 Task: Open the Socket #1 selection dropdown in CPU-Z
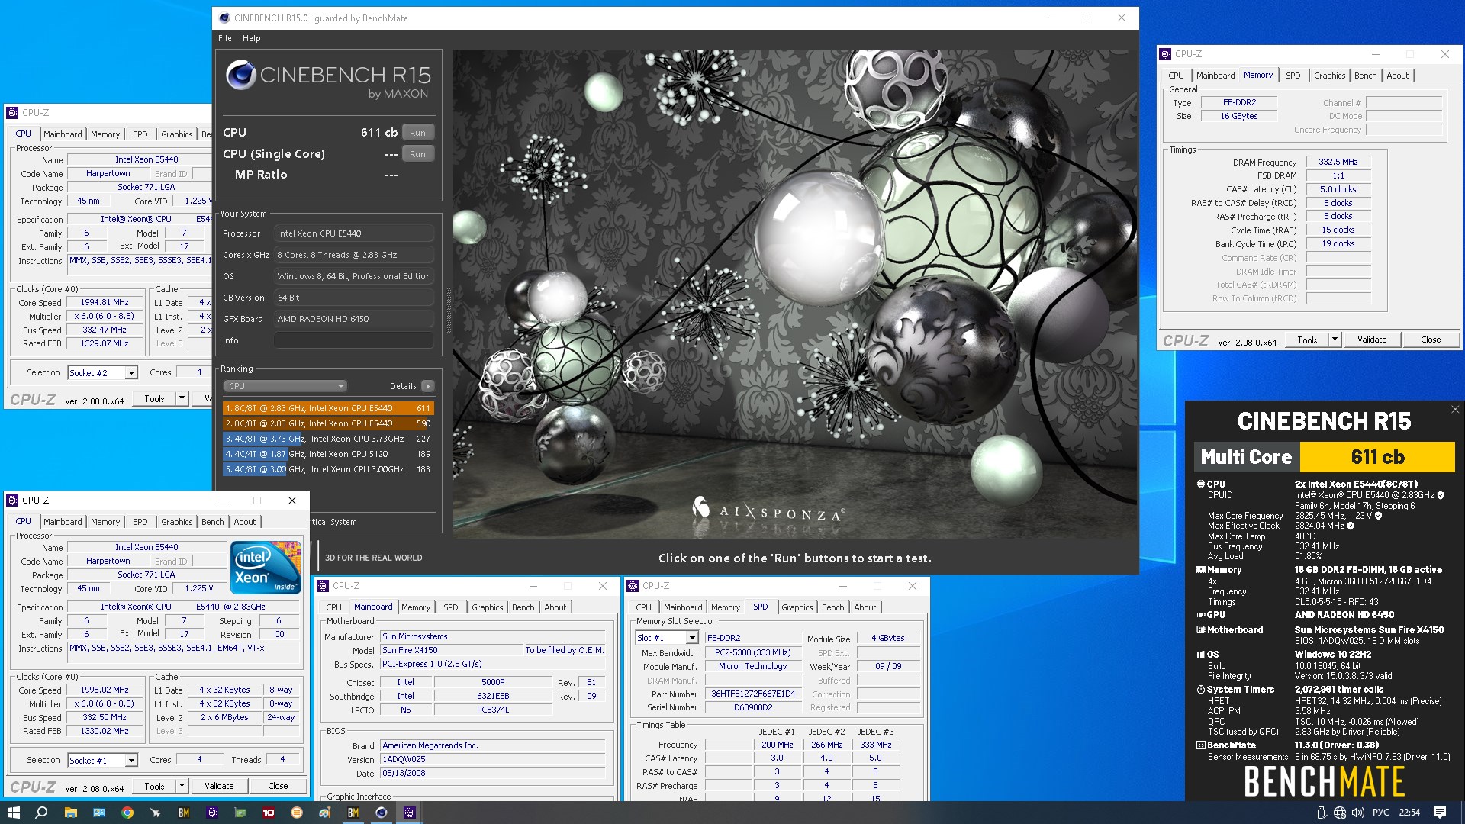tap(131, 761)
